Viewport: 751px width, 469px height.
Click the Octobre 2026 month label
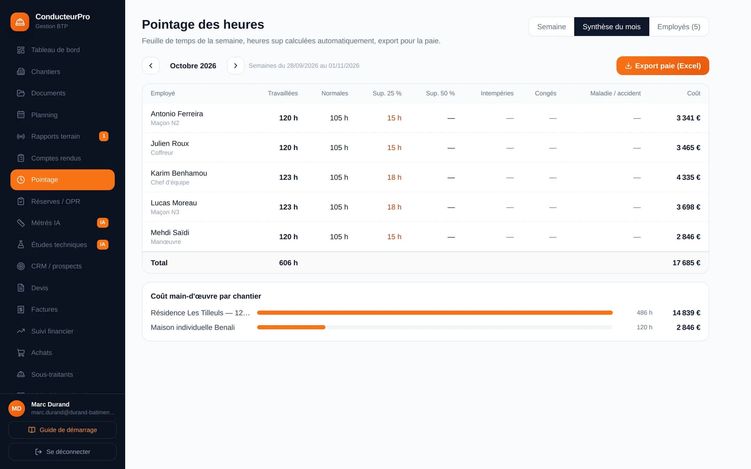tap(193, 66)
